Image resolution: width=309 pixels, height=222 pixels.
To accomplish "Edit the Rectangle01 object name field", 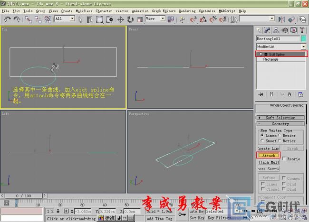I will pos(278,39).
